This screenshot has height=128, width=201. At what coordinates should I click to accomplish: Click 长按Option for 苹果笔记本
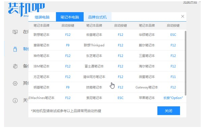pyautogui.click(x=173, y=98)
